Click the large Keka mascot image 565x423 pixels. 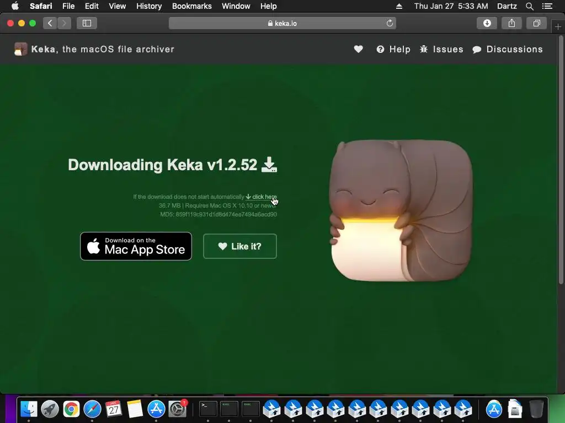[x=401, y=210]
